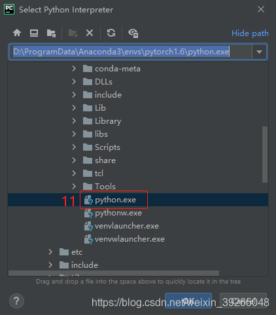Viewport: 276px width, 315px height.
Task: Expand the etc folder
Action: [50, 252]
